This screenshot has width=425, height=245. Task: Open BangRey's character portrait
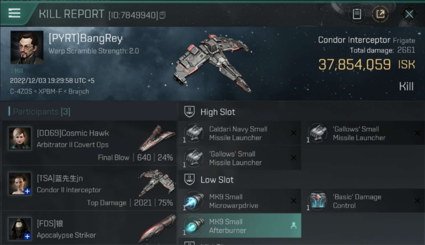27,47
